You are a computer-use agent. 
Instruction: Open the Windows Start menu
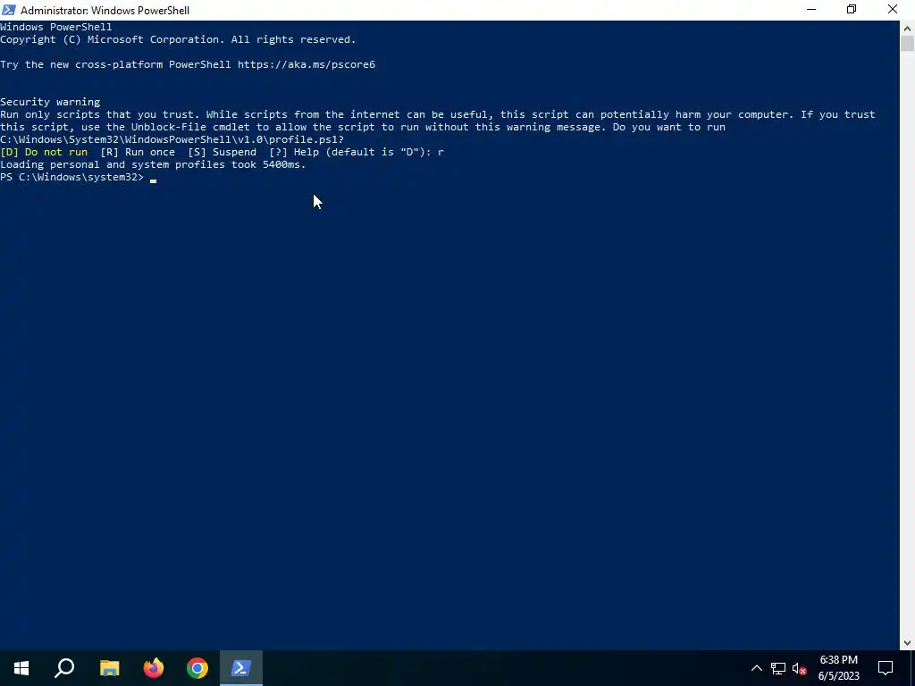pyautogui.click(x=21, y=668)
